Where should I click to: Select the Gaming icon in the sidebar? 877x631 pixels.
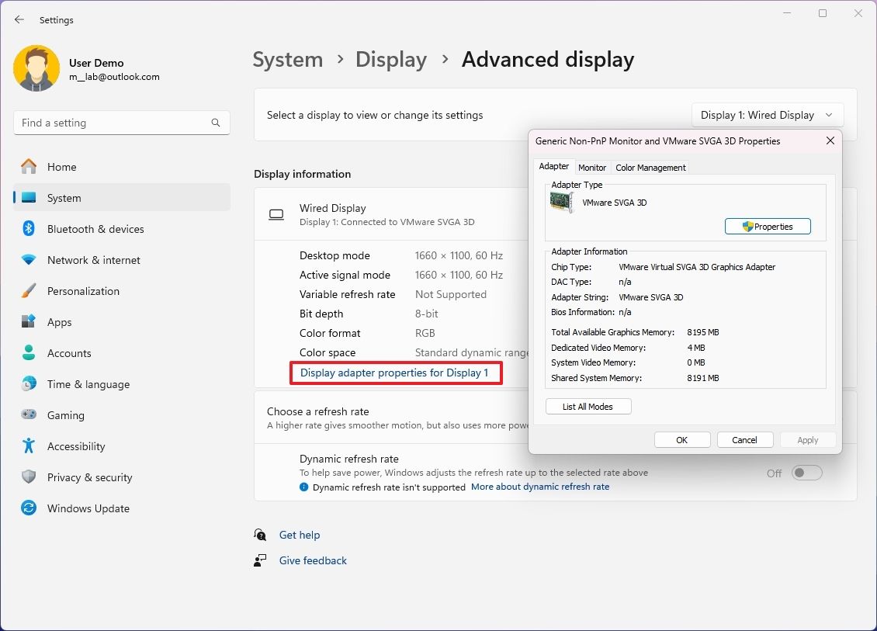click(x=28, y=415)
